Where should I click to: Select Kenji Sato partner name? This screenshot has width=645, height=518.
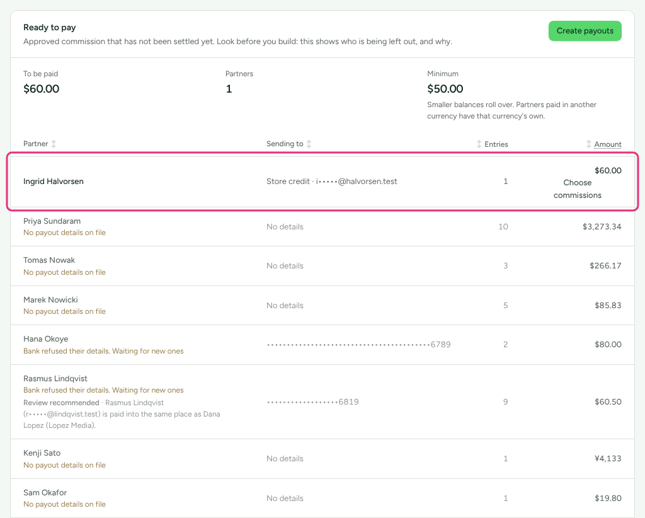(x=42, y=453)
